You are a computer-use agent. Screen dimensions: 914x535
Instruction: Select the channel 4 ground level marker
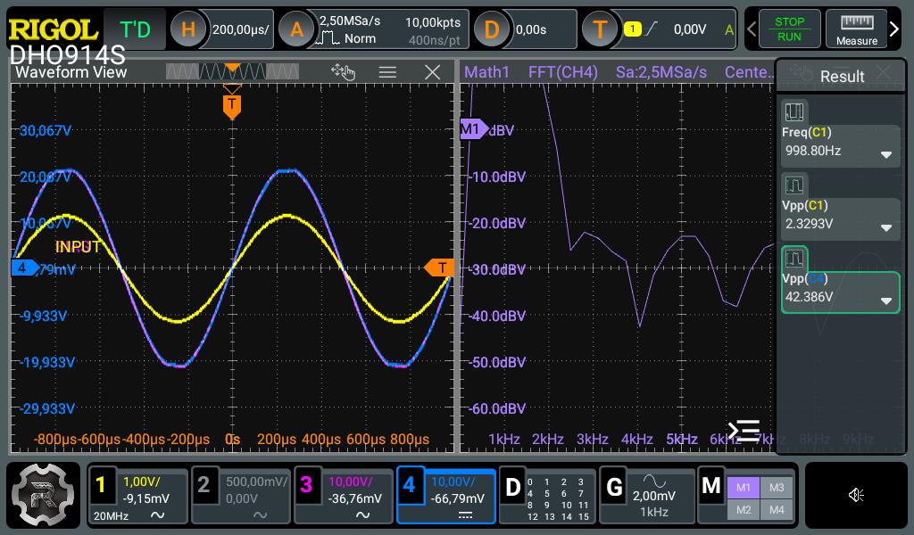(x=24, y=267)
